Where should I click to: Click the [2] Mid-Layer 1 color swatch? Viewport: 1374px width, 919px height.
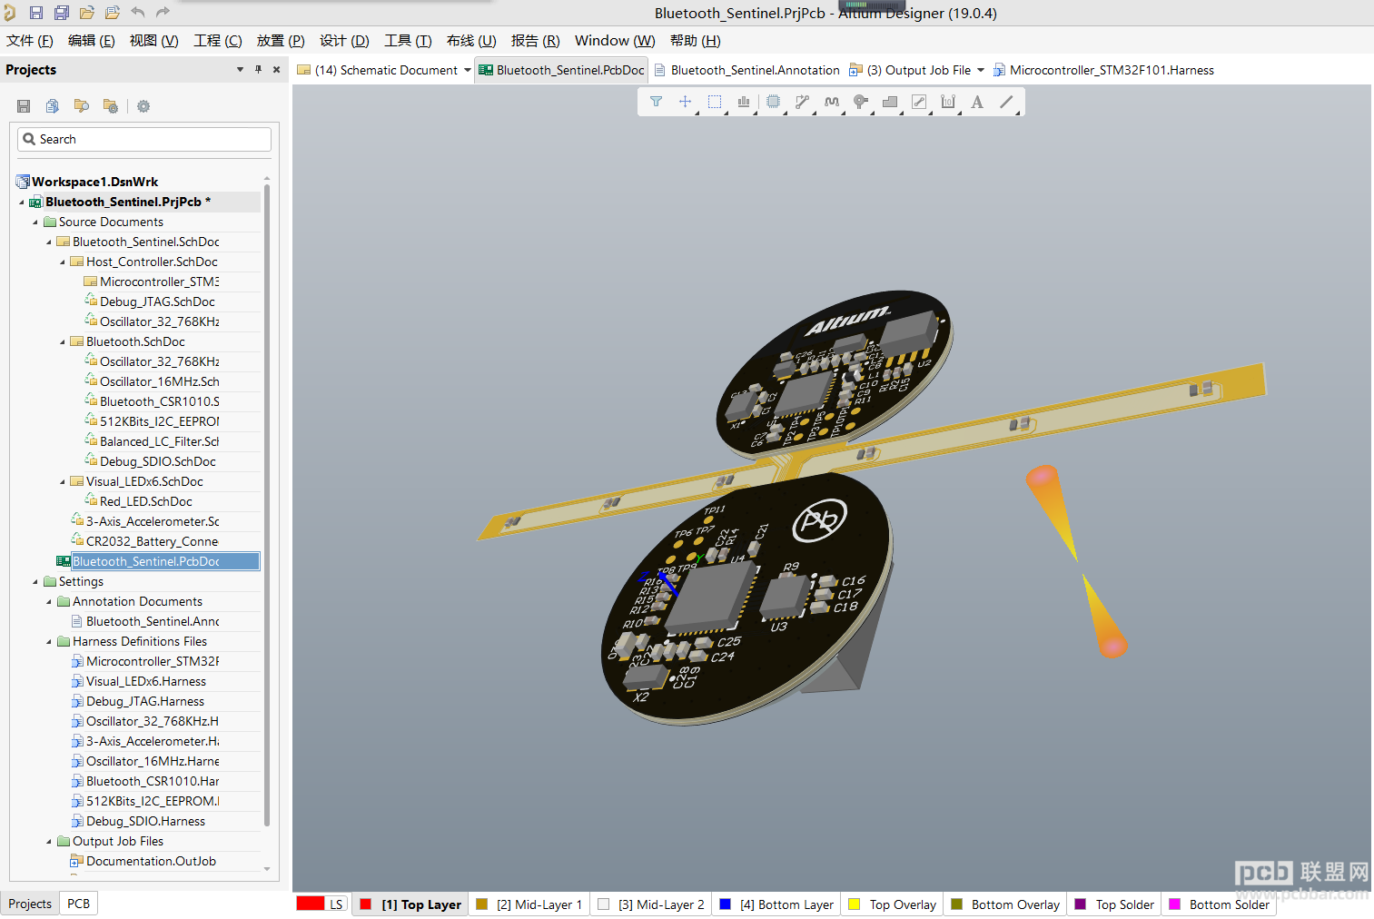click(482, 904)
